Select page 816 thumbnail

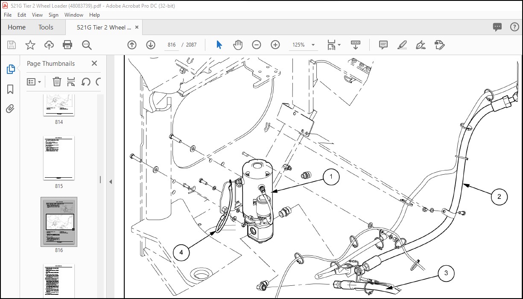pos(59,222)
